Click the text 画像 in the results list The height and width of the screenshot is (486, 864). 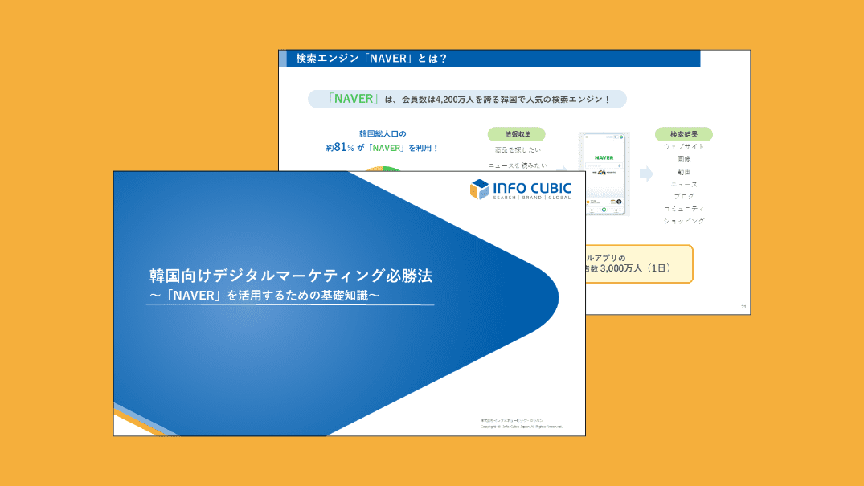point(684,159)
